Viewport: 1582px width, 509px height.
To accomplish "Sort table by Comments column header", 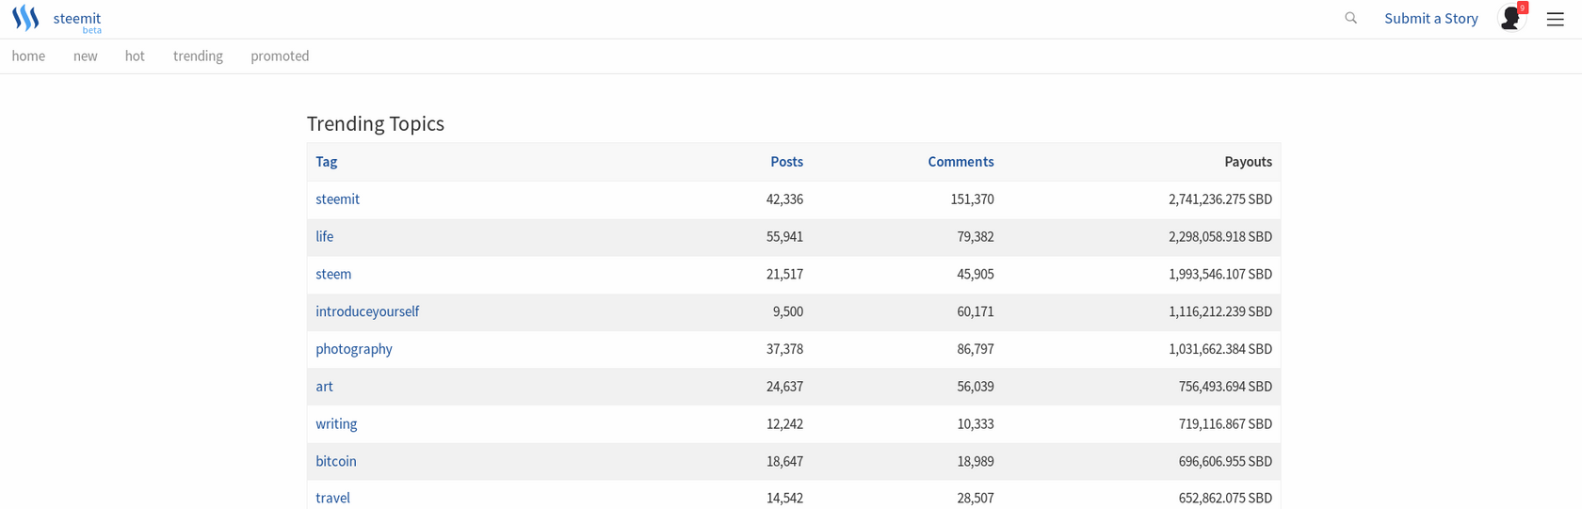I will [960, 162].
